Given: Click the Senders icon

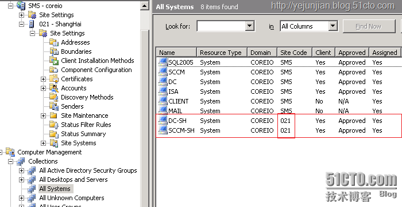Looking at the screenshot, I should coord(54,106).
